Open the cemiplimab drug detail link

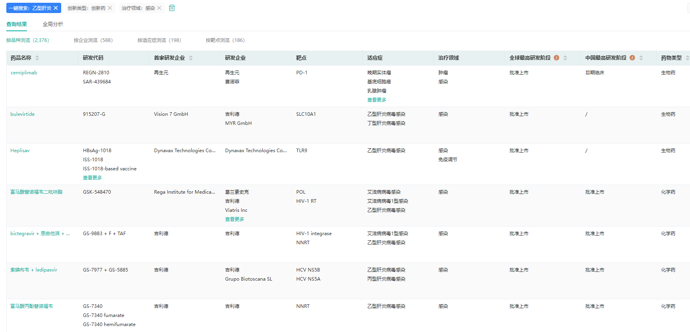[24, 73]
